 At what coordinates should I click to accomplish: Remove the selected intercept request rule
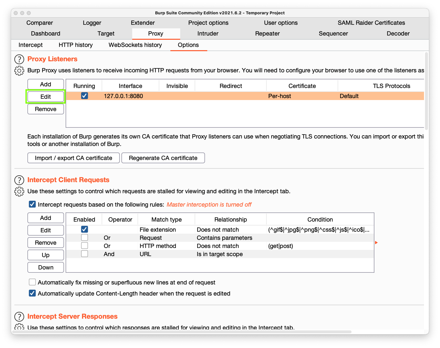46,243
